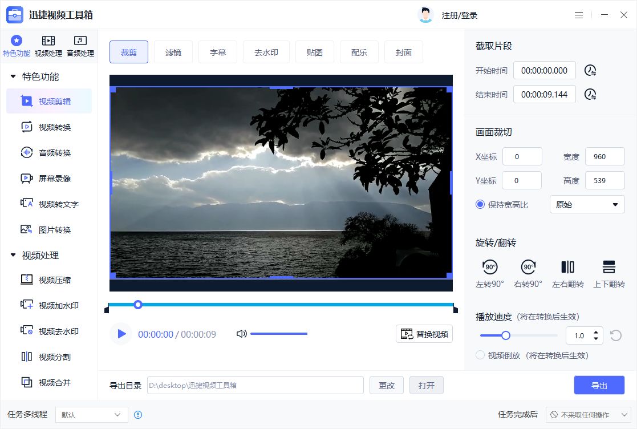Switch to 去水印 tab
This screenshot has width=637, height=429.
(x=266, y=52)
